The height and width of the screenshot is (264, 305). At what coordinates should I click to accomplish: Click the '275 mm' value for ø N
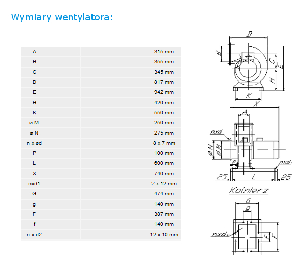[x=164, y=133]
